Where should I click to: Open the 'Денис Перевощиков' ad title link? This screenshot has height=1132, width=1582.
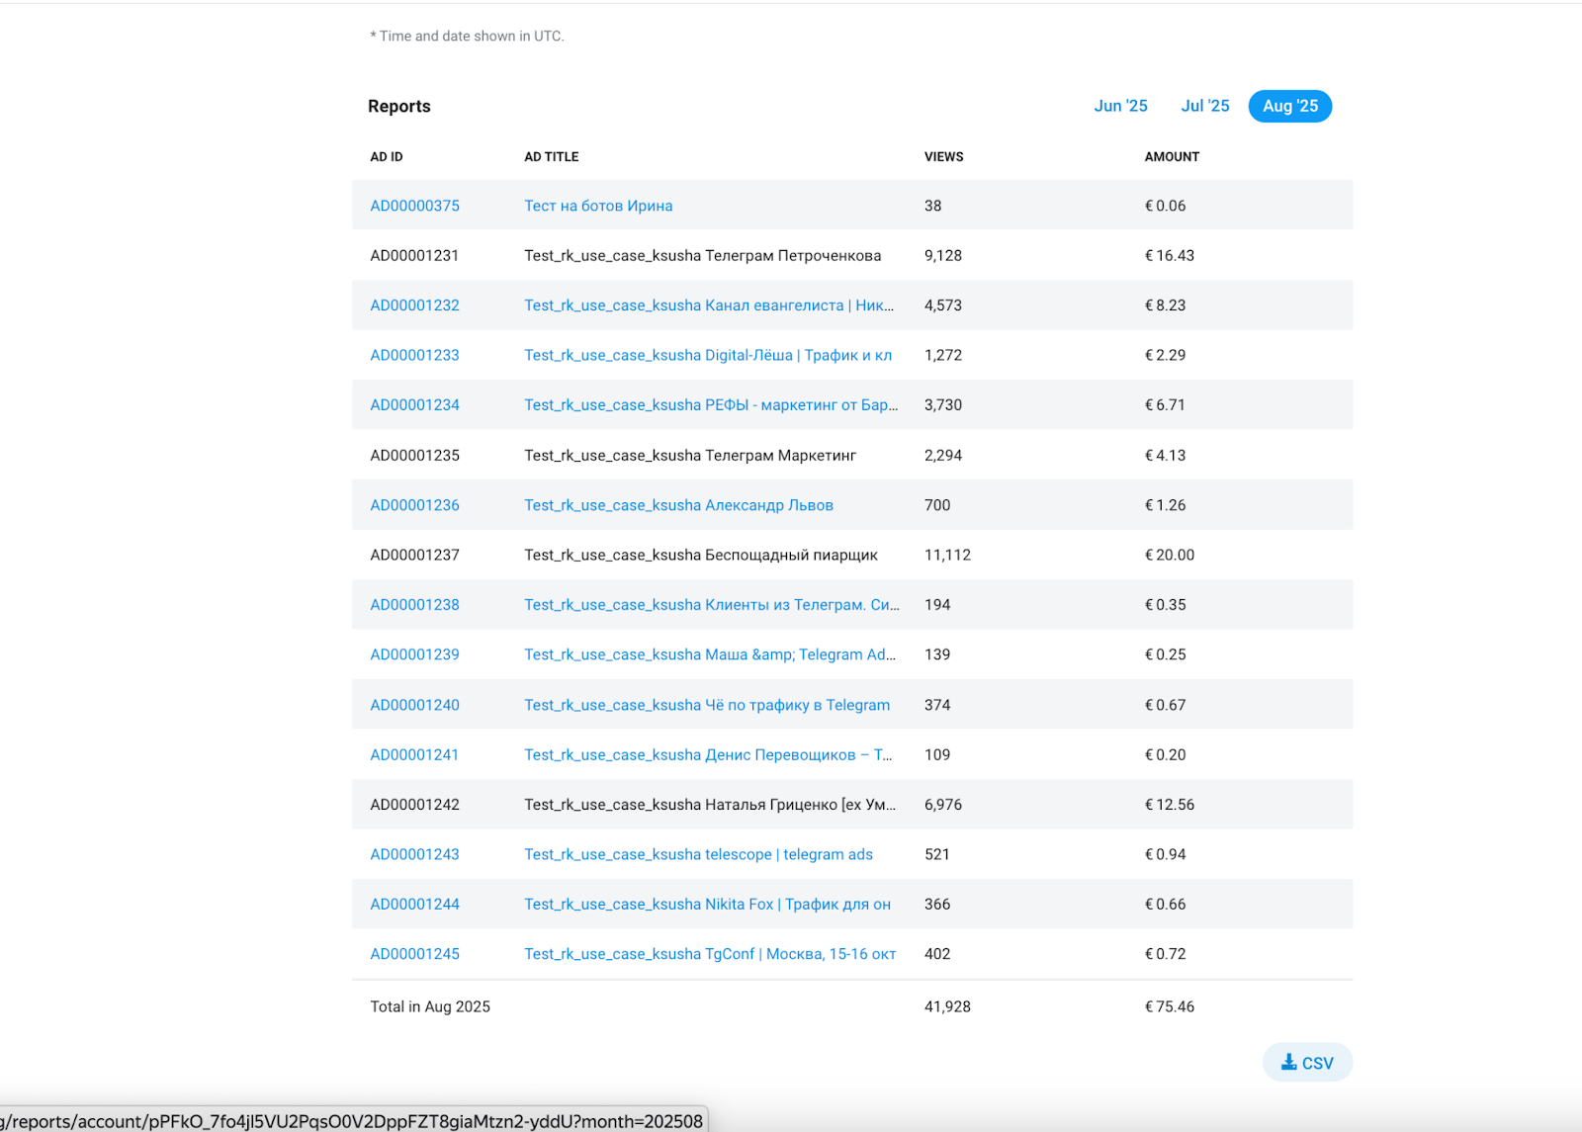pos(707,755)
